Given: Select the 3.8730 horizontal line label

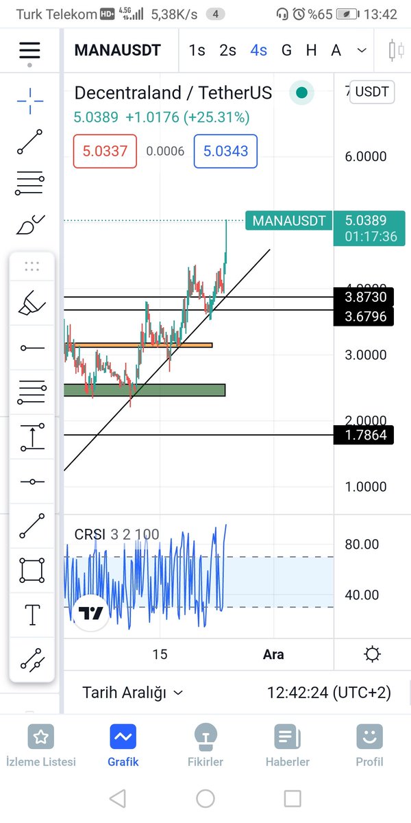Looking at the screenshot, I should click(364, 297).
